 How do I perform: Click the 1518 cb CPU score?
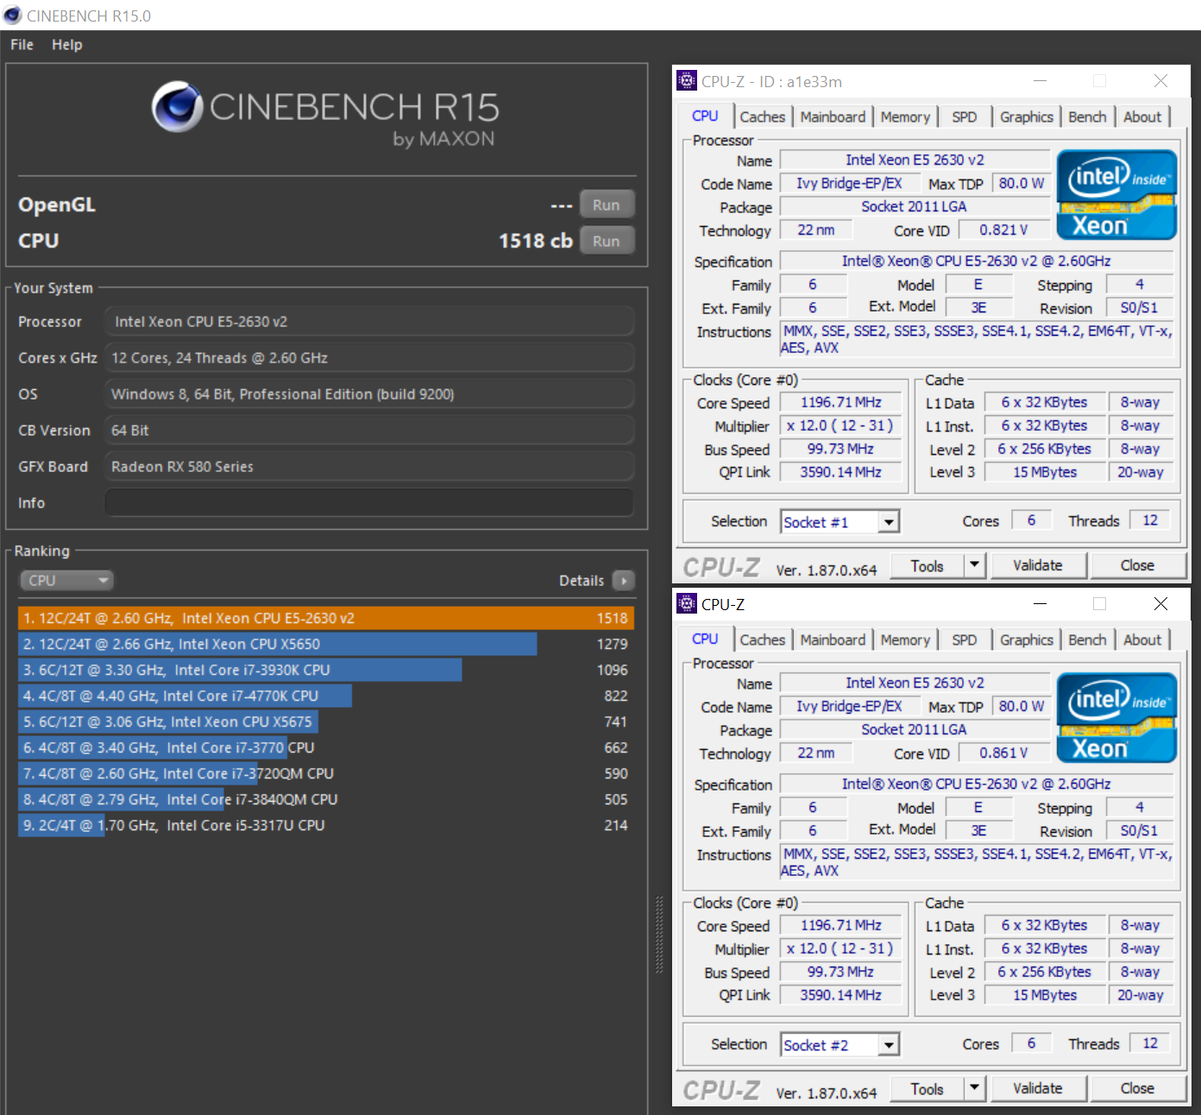[x=535, y=241]
